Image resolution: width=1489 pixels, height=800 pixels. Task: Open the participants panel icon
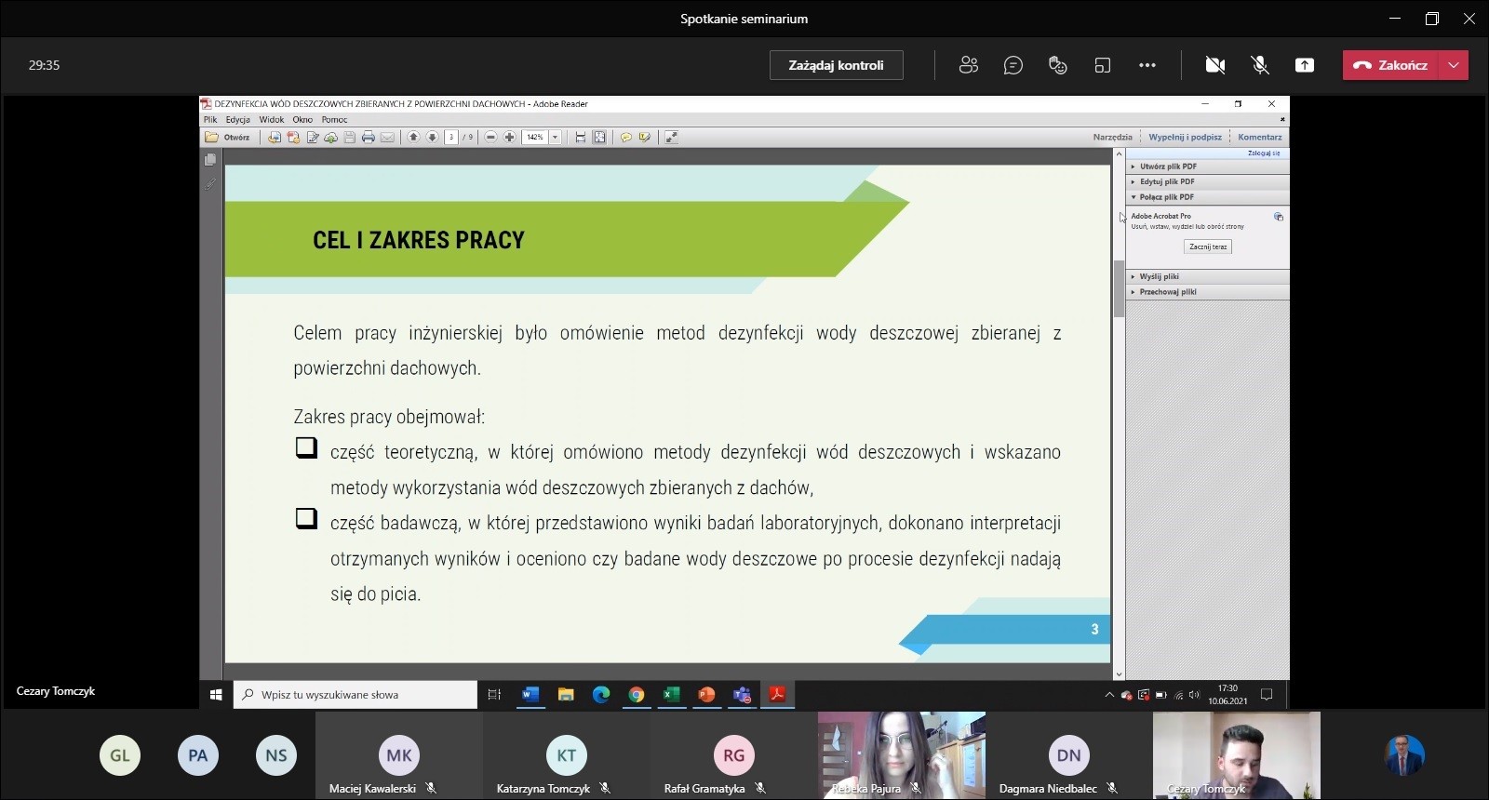[969, 65]
